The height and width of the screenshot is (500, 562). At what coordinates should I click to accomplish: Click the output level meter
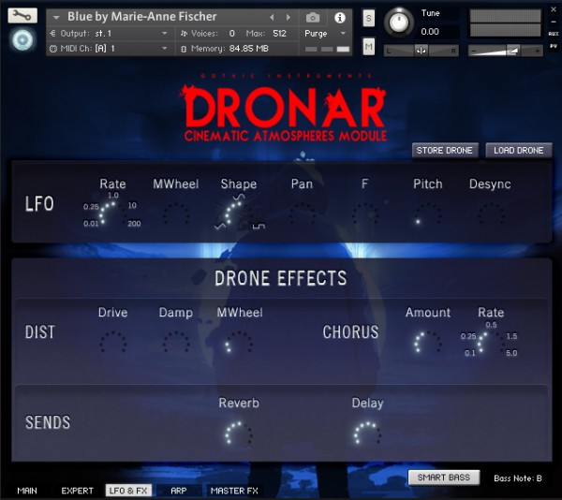(x=505, y=22)
